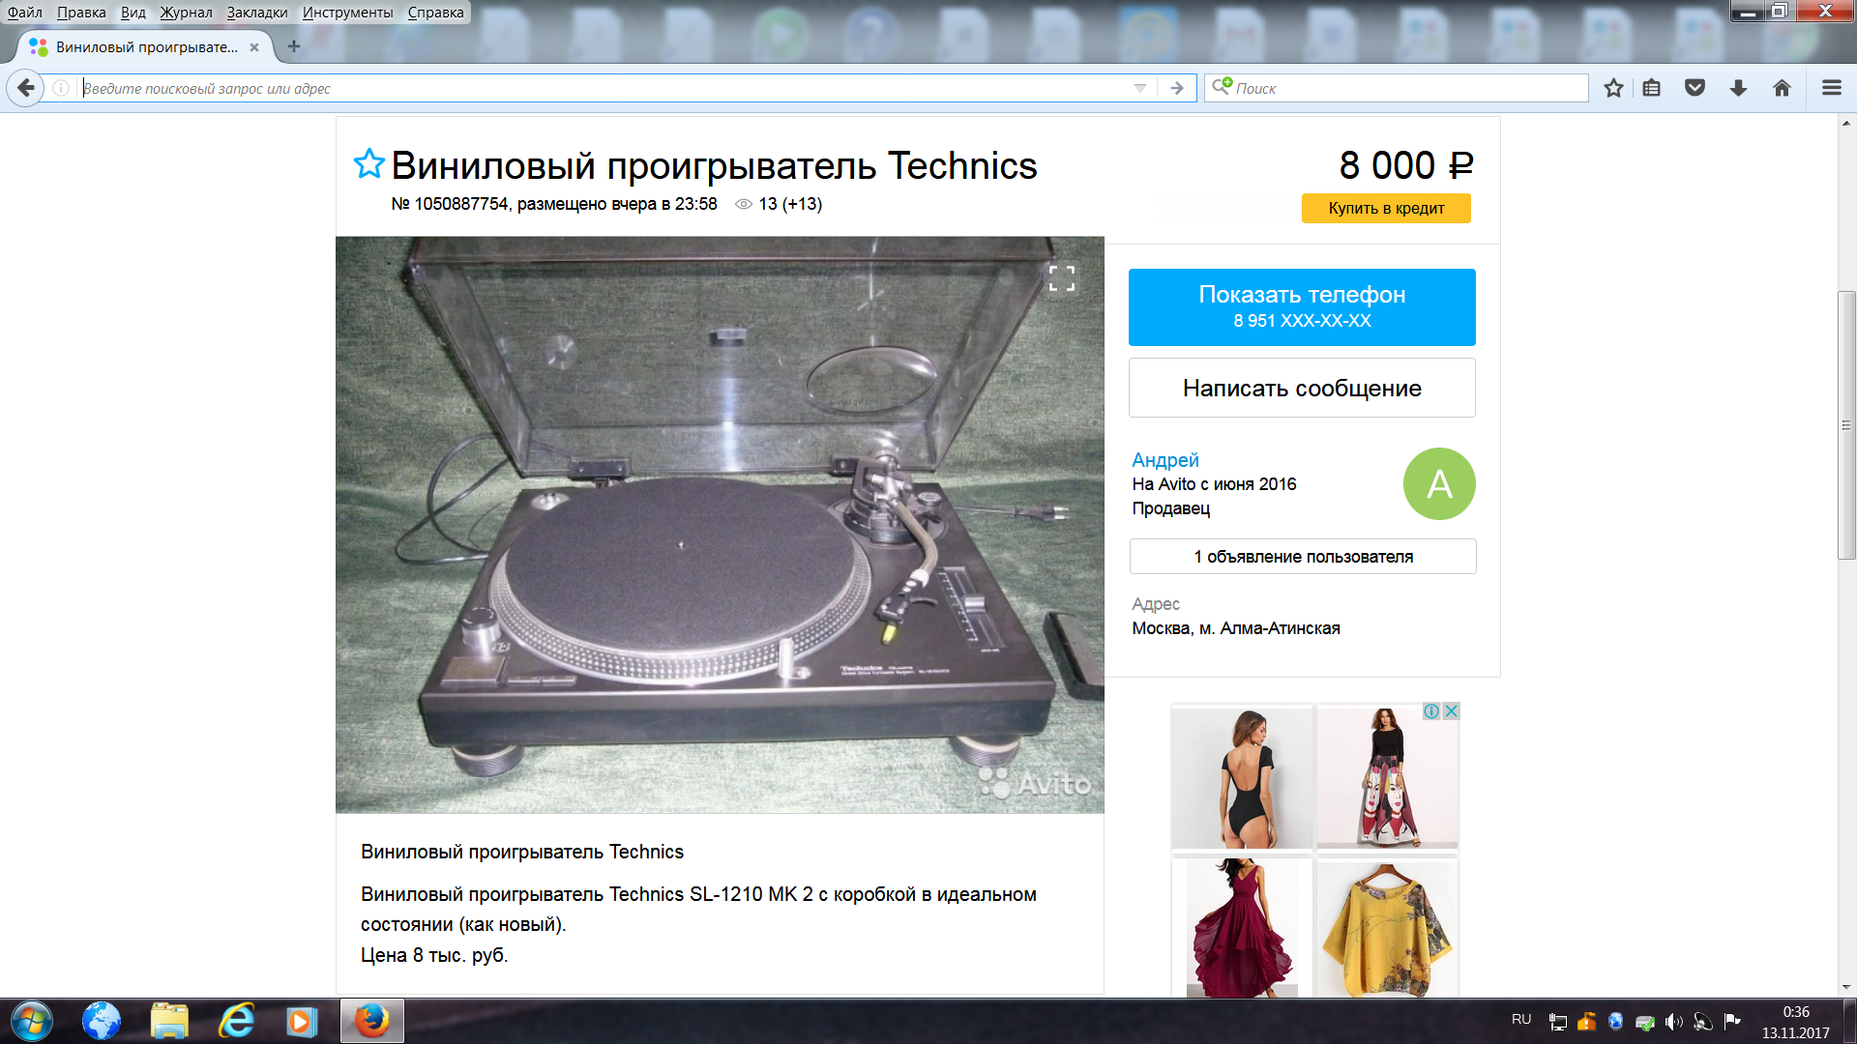Click Купить в кредит button
This screenshot has height=1044, width=1857.
[1386, 208]
